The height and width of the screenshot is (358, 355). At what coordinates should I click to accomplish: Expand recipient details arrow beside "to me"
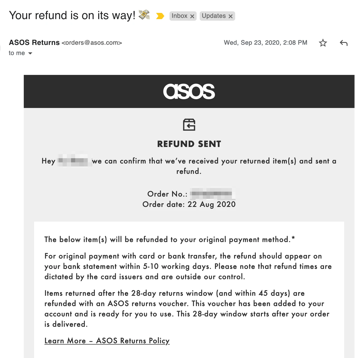coord(30,53)
